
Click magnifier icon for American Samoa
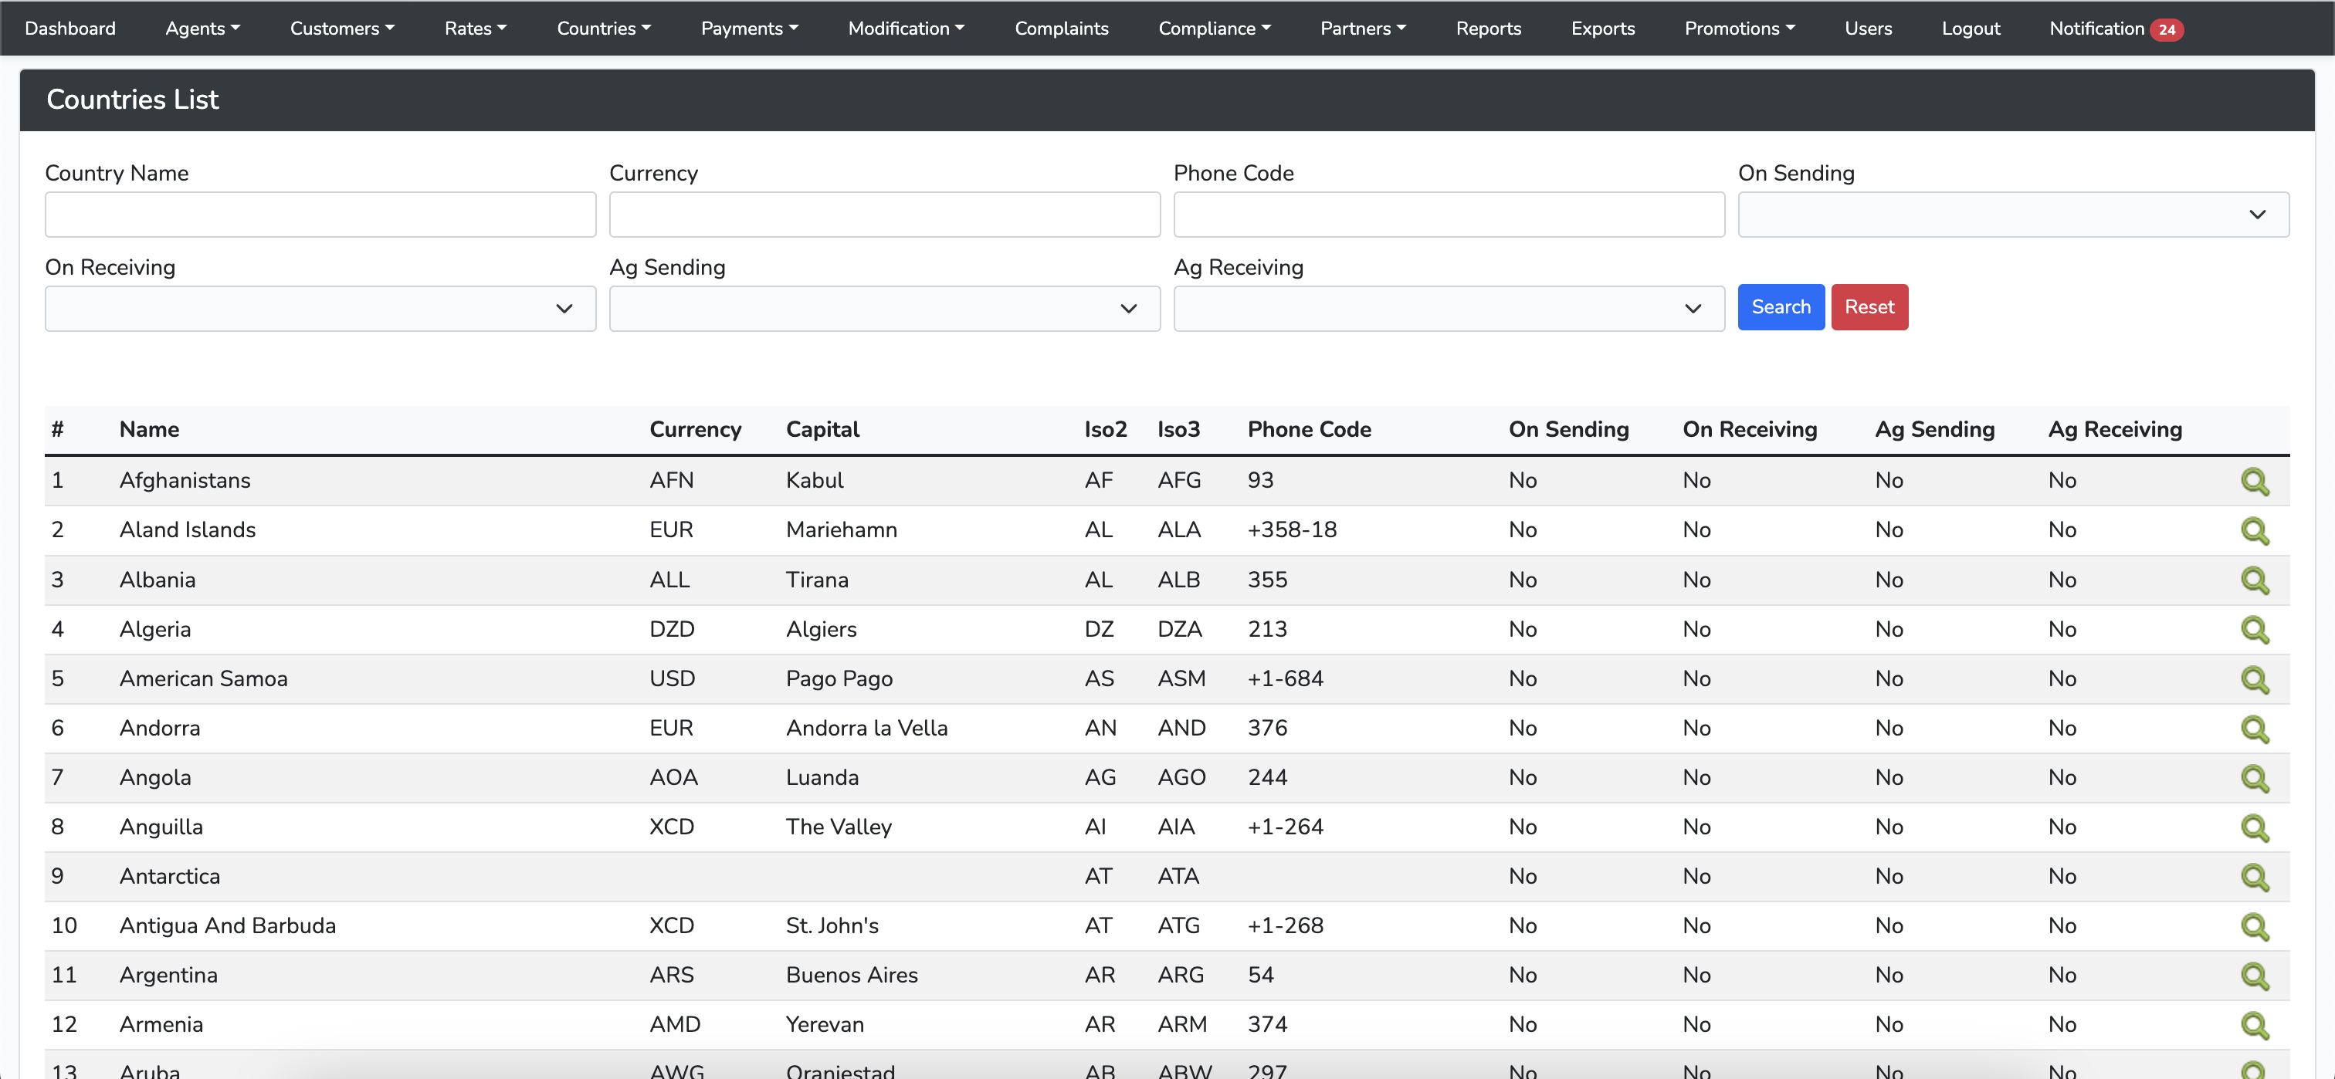[2255, 679]
